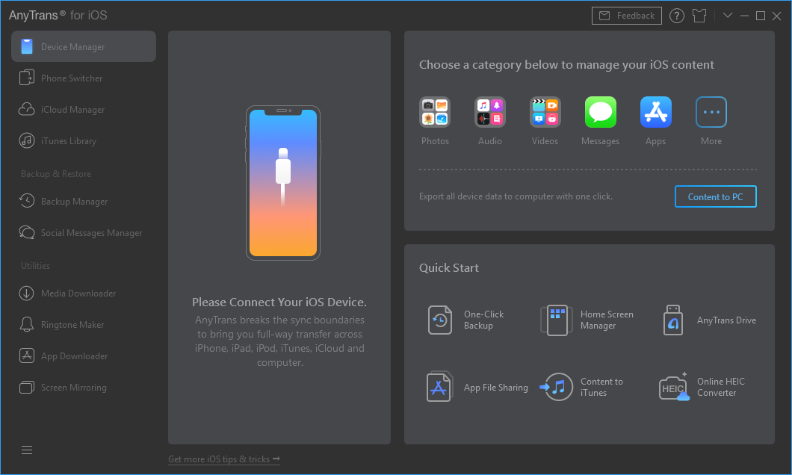Start One-Click Backup

[x=465, y=320]
